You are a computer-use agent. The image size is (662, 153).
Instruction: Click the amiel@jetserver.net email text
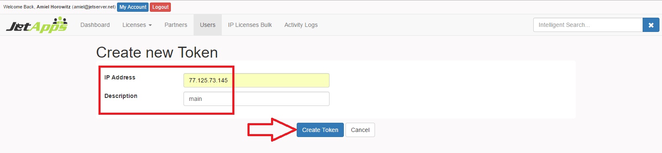tap(94, 7)
